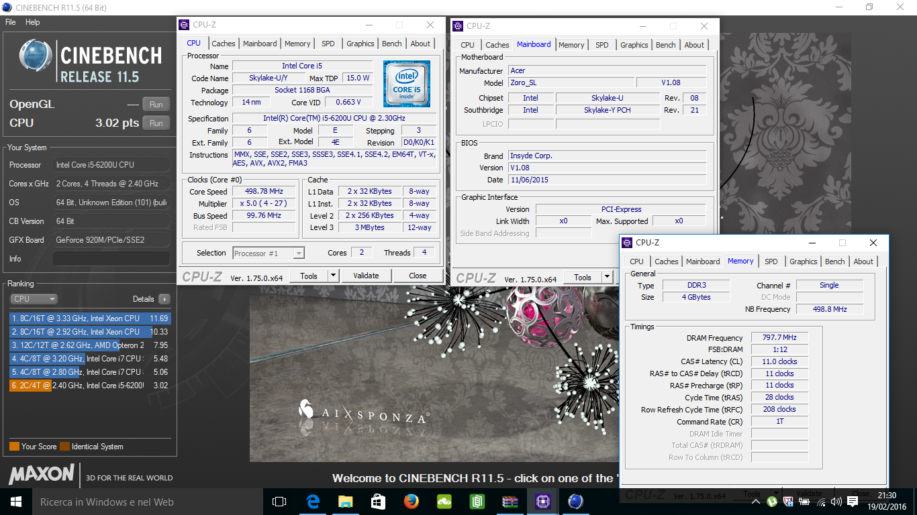Show hidden system tray icons
917x515 pixels.
(x=757, y=502)
